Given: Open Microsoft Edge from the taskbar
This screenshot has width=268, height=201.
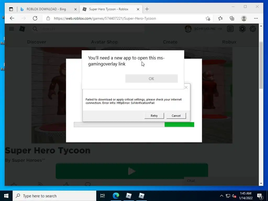Looking at the screenshot, I should click(116, 196).
